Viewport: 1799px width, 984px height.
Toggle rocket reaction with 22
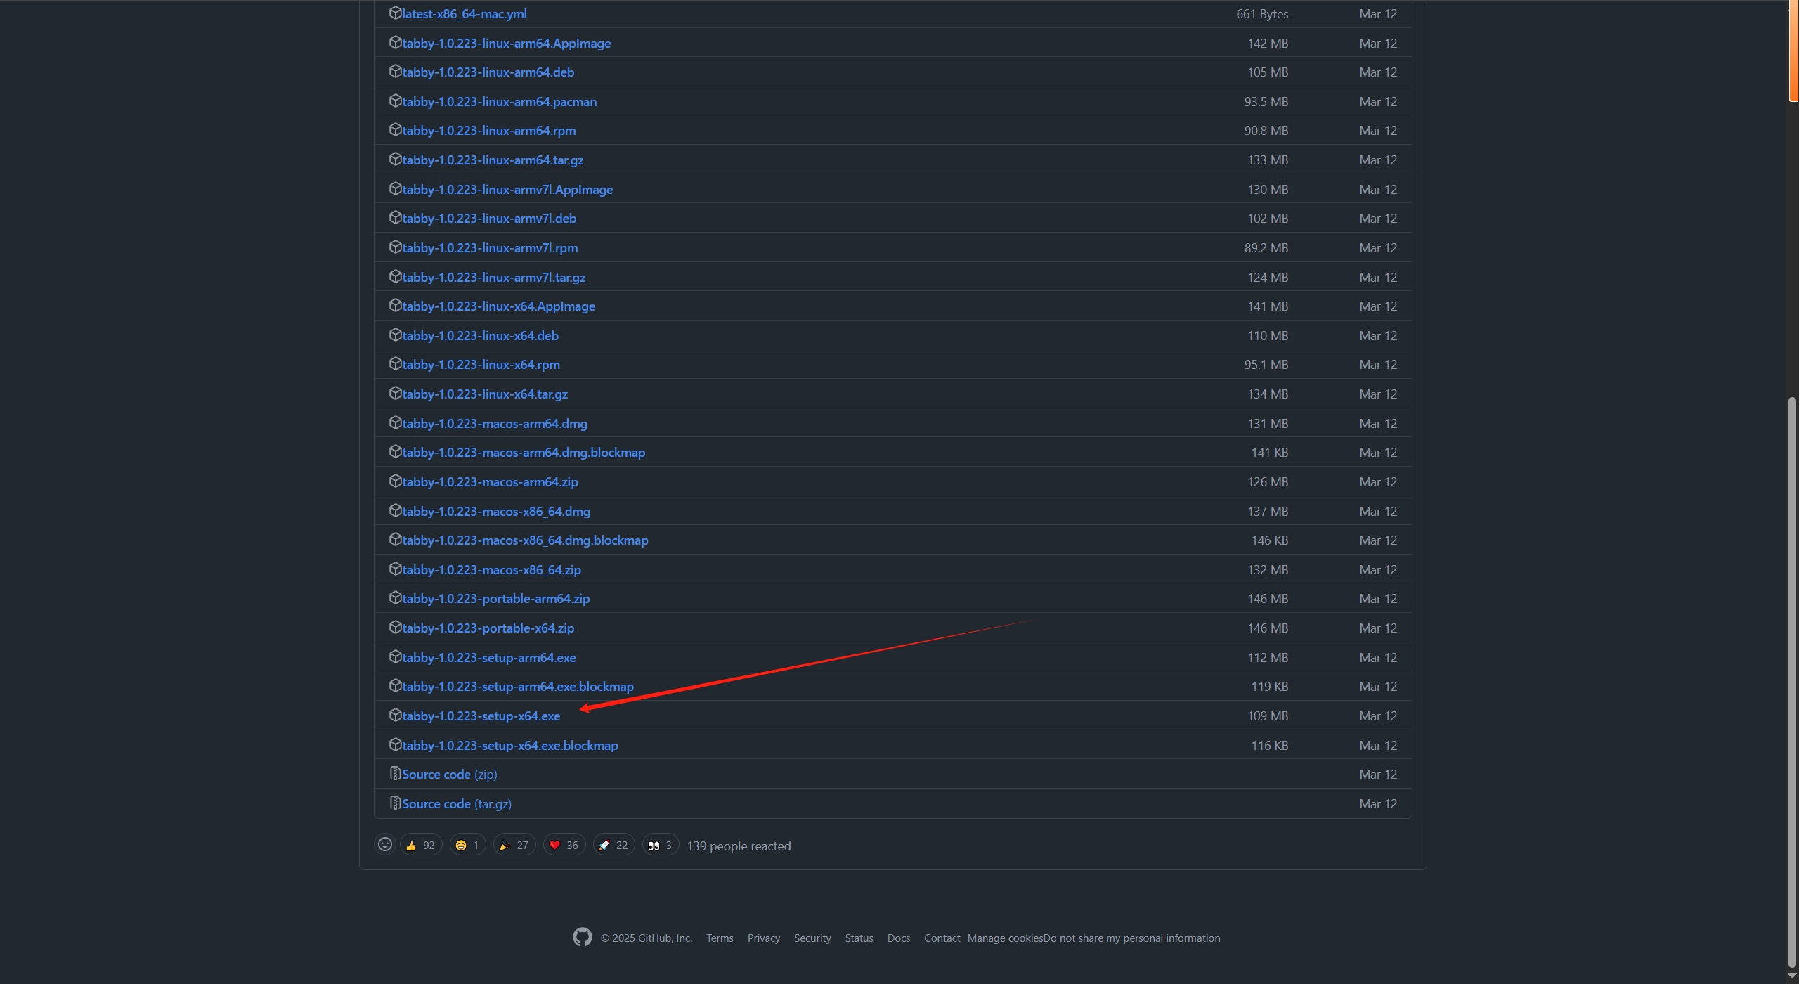(x=613, y=846)
